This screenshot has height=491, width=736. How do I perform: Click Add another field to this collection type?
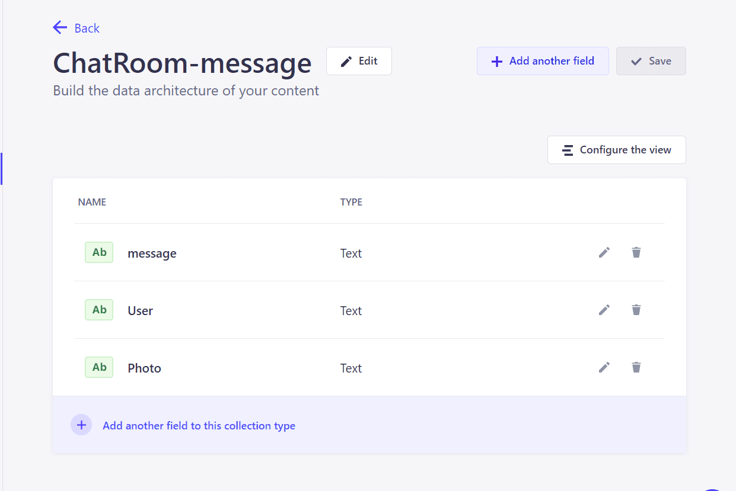(x=199, y=426)
